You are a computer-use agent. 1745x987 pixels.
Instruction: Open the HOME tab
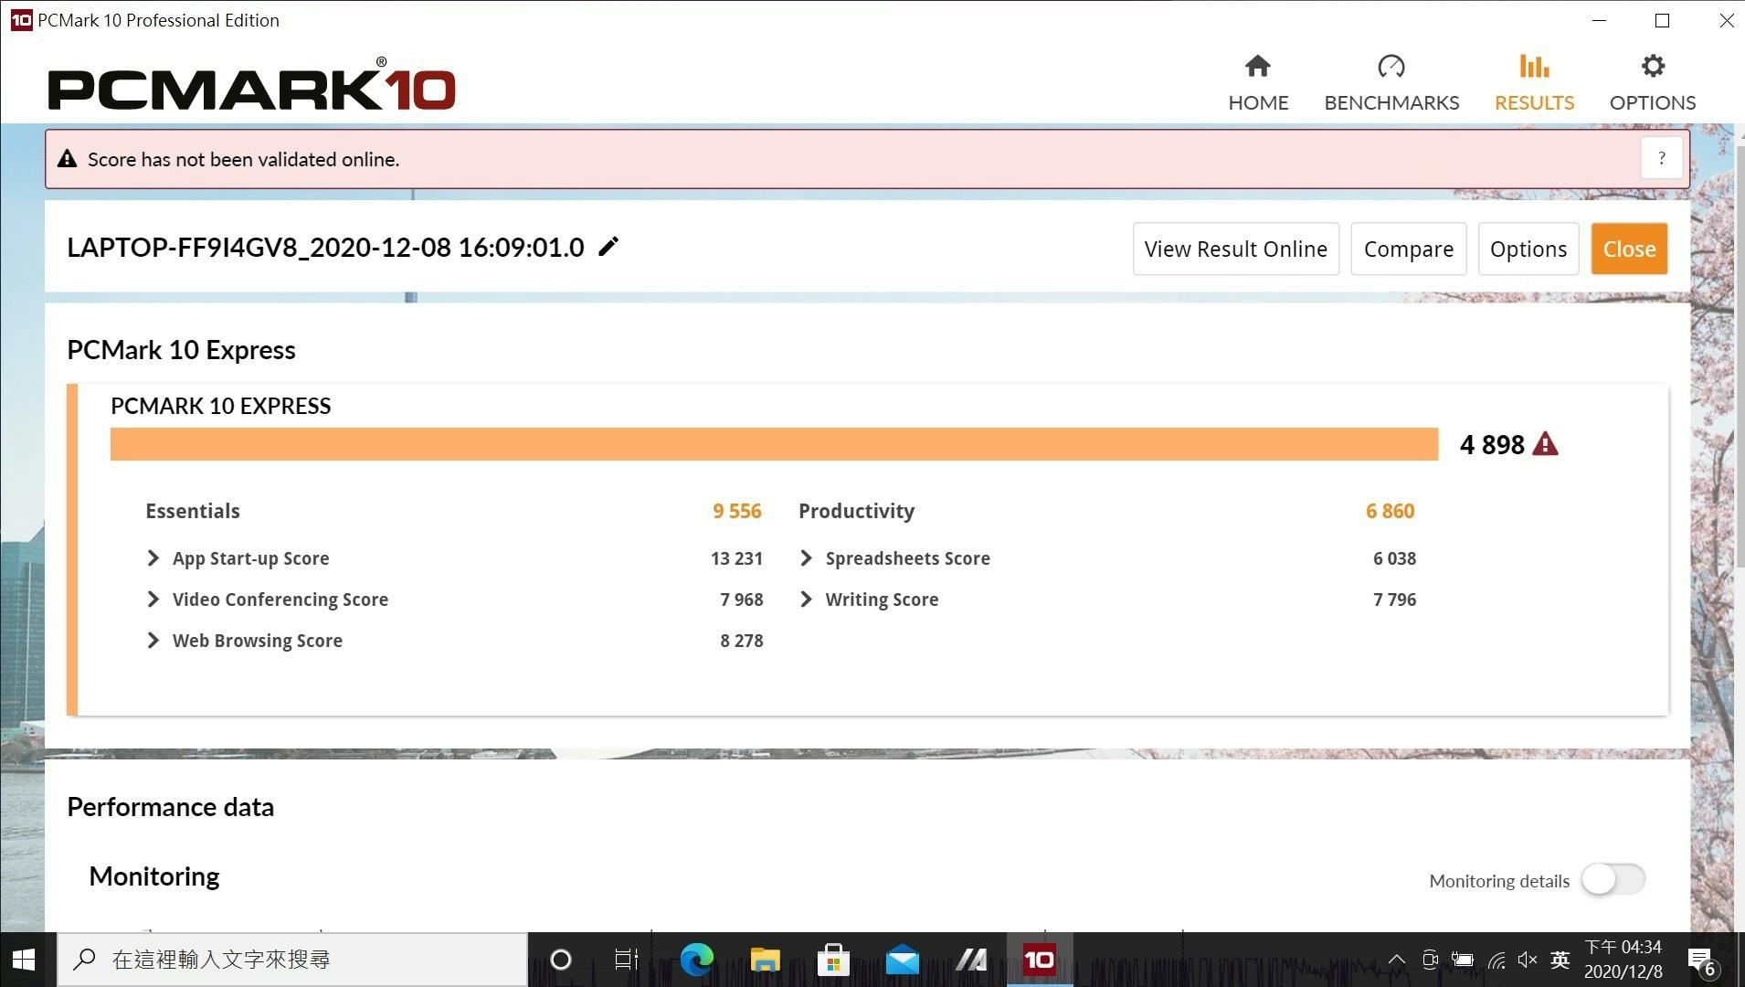click(1258, 83)
